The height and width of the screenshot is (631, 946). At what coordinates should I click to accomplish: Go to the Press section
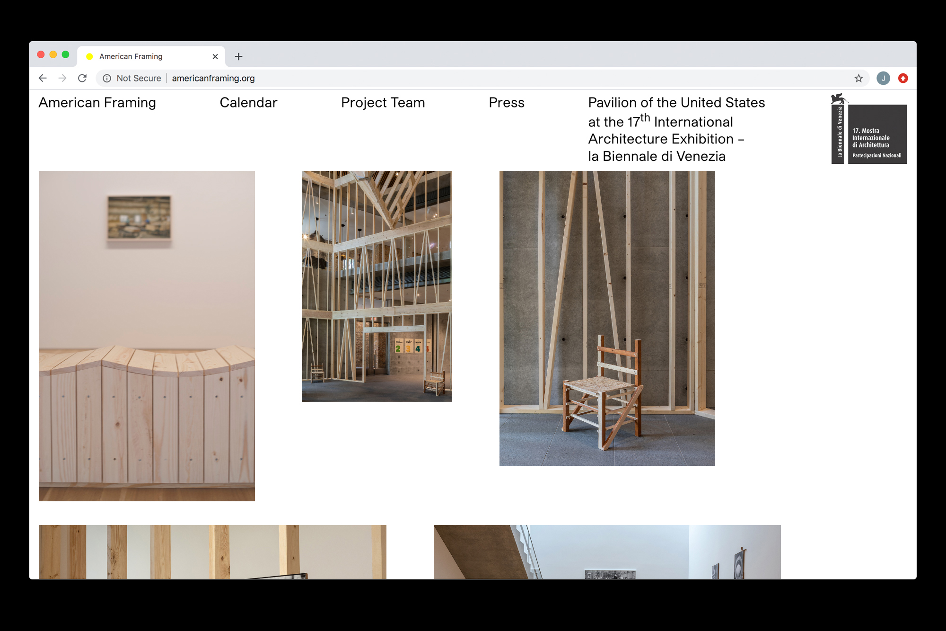point(506,102)
